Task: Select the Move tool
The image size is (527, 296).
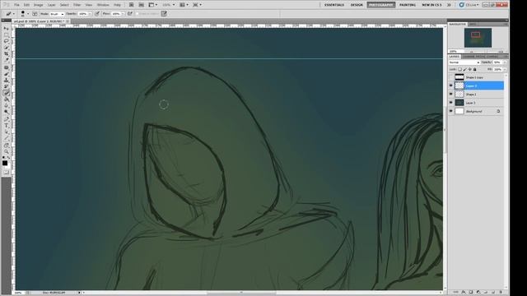Action: [6, 28]
